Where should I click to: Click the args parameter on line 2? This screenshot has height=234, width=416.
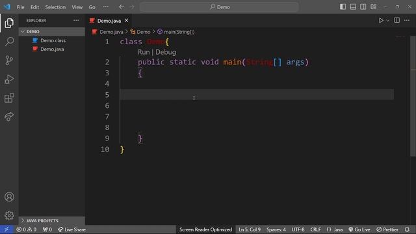(295, 62)
